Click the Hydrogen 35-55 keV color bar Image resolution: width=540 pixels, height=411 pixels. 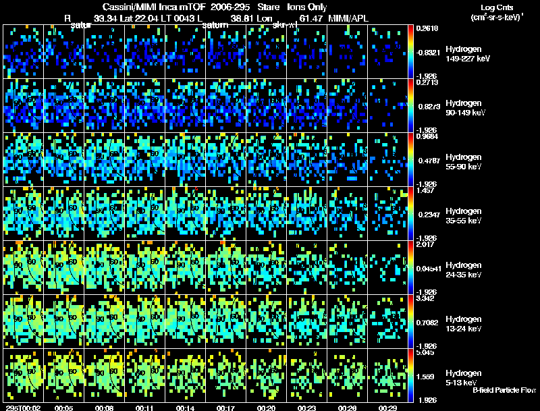point(410,214)
